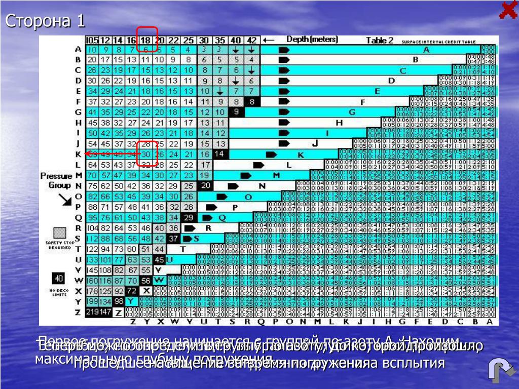Click the black 20 cell in row N
Screen dimensions: 519x389
205,186
